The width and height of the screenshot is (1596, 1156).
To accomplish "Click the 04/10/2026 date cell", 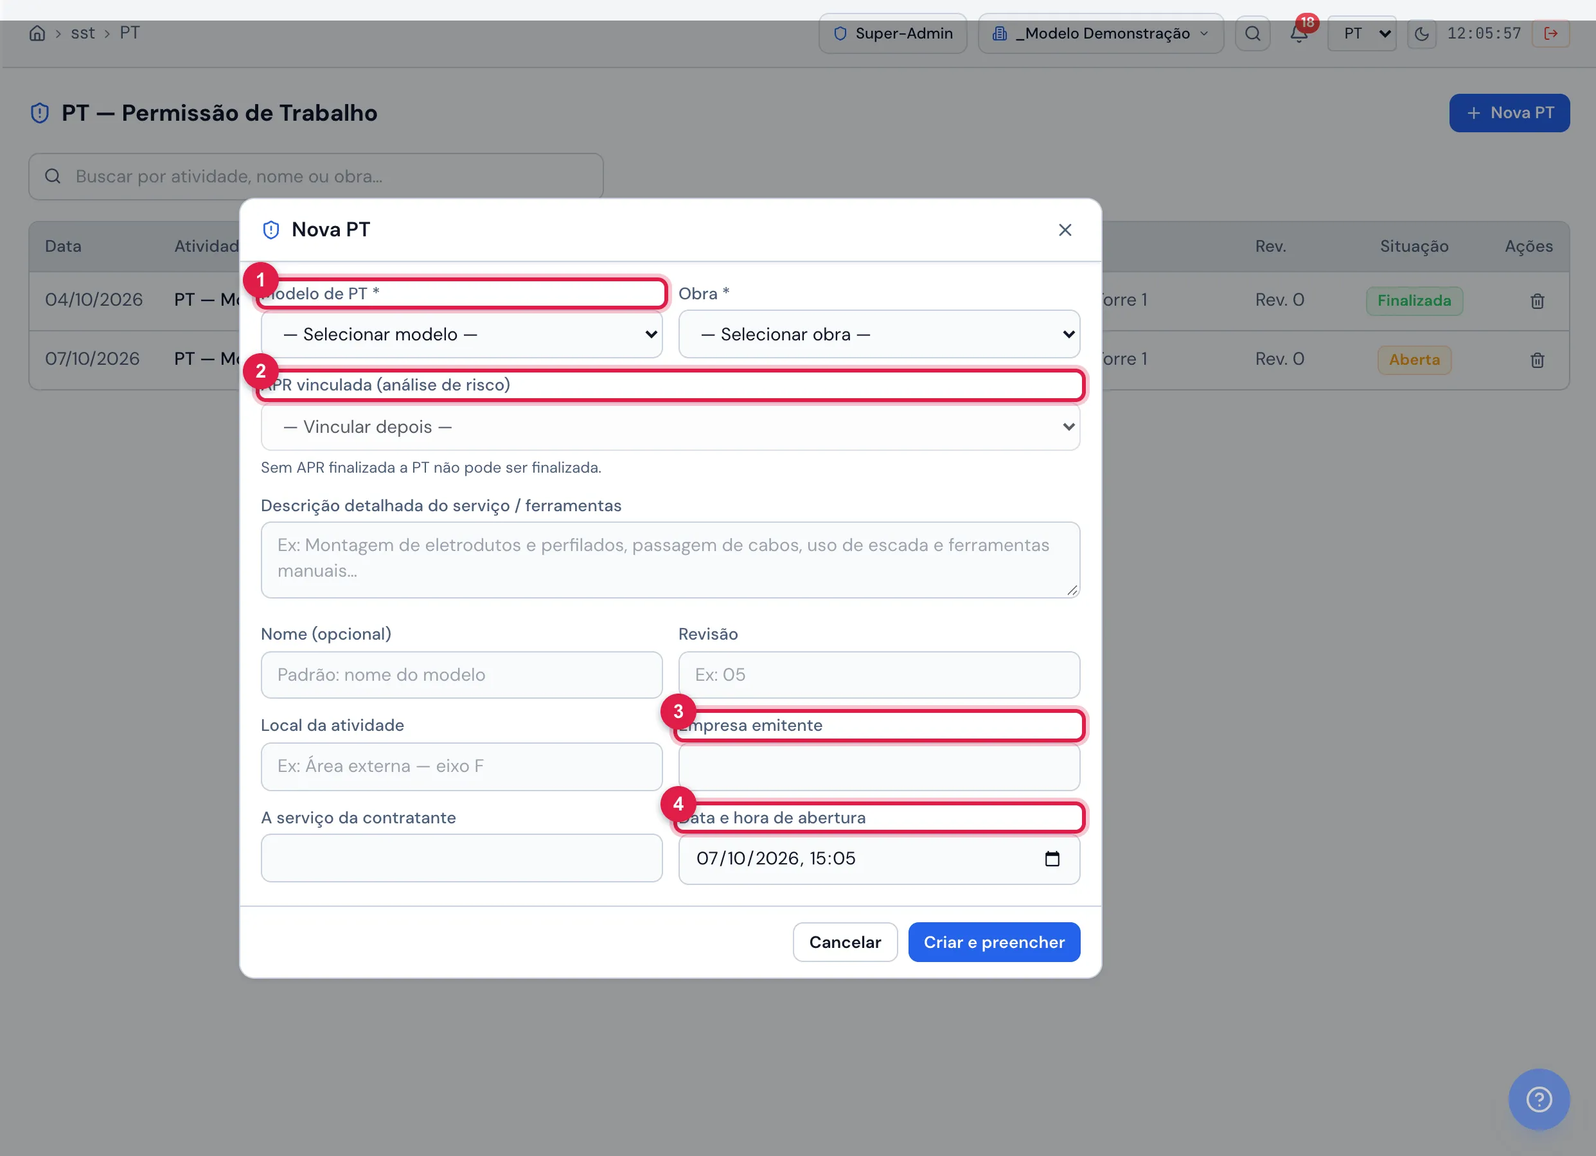I will click(x=94, y=300).
